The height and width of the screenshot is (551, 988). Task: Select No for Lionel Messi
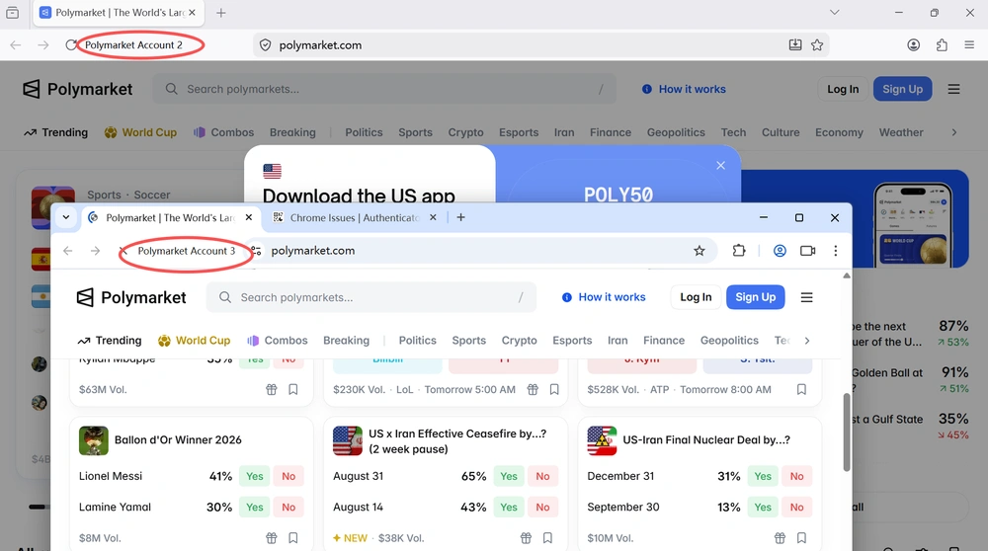coord(288,476)
